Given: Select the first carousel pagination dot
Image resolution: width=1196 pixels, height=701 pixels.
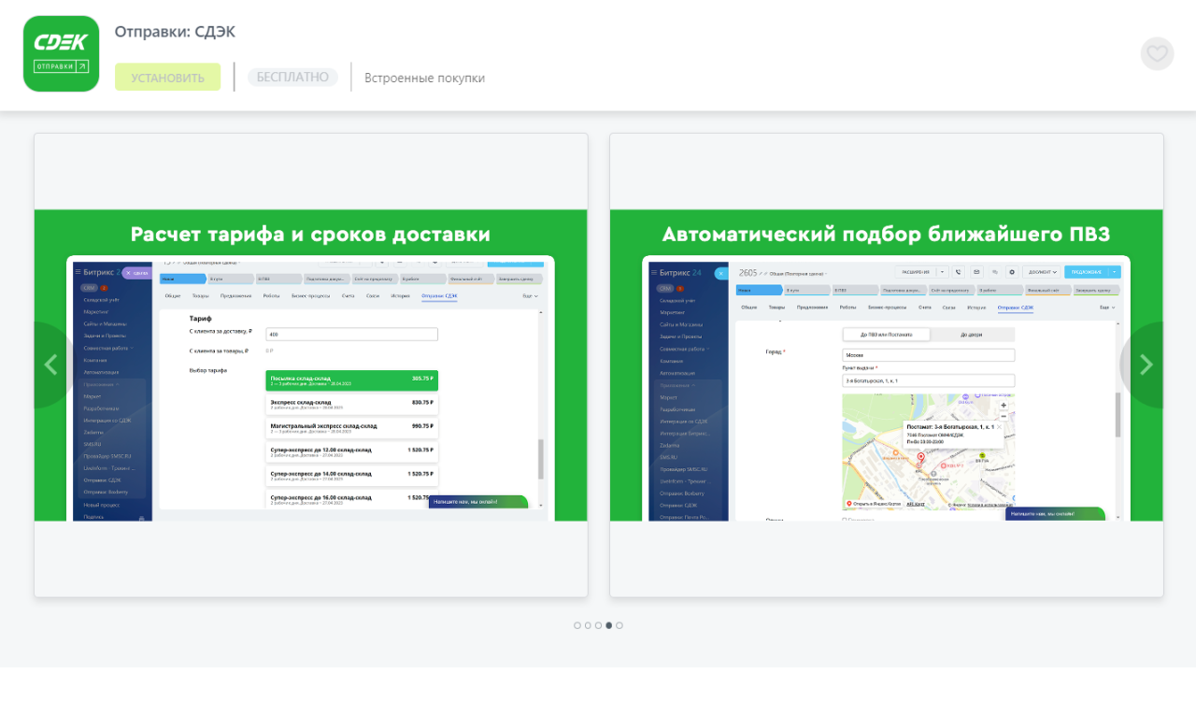Looking at the screenshot, I should pos(577,625).
